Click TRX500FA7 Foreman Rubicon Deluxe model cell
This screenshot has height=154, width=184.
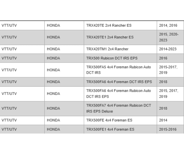[118, 108]
